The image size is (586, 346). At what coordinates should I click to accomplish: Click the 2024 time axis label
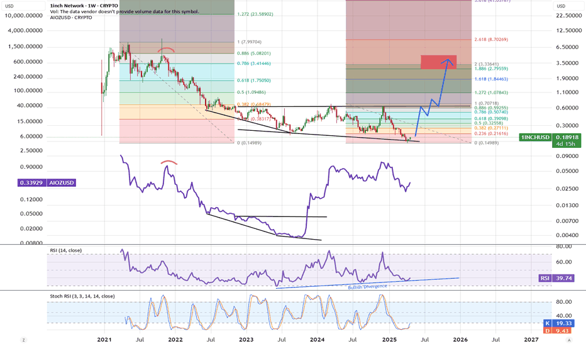click(318, 340)
